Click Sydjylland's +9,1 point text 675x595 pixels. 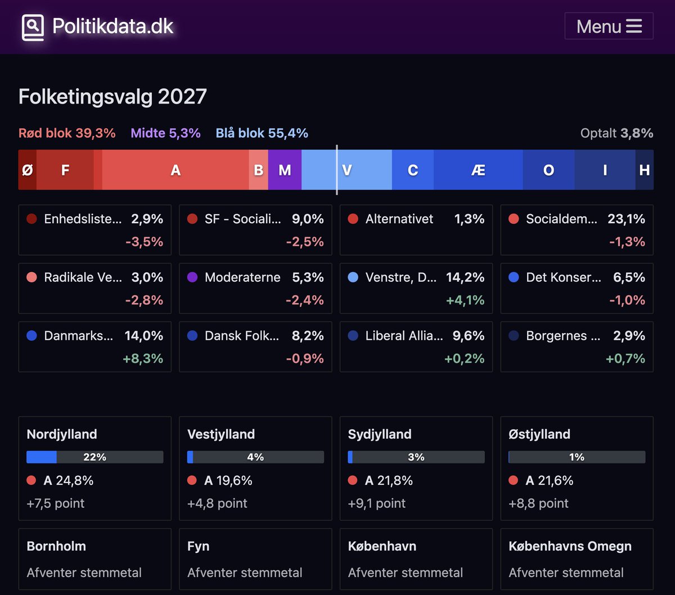[x=377, y=504]
